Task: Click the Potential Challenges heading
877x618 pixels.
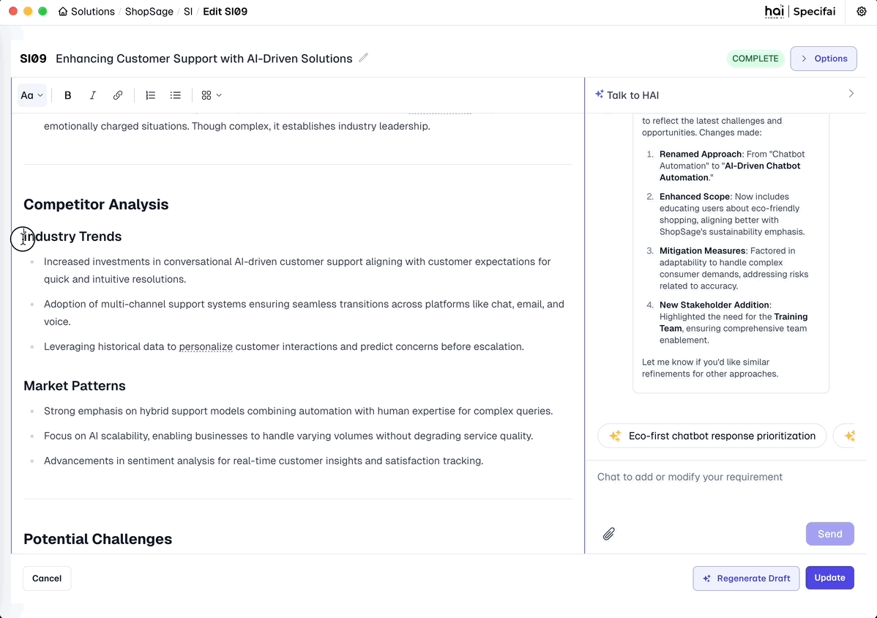Action: point(97,539)
